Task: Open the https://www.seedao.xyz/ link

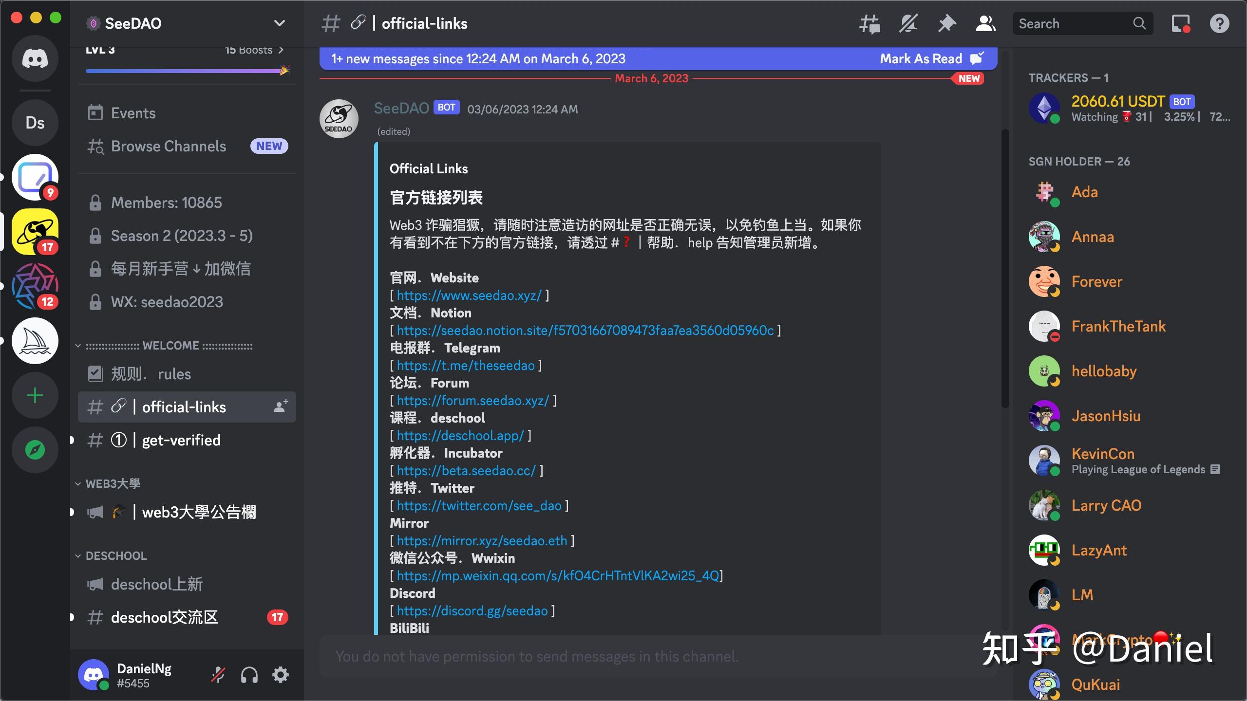Action: pyautogui.click(x=469, y=295)
